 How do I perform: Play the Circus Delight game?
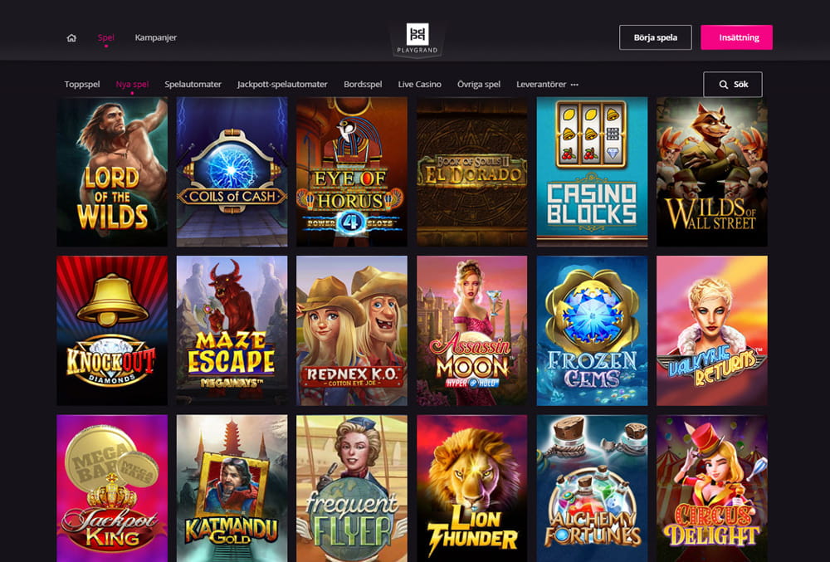[x=712, y=488]
